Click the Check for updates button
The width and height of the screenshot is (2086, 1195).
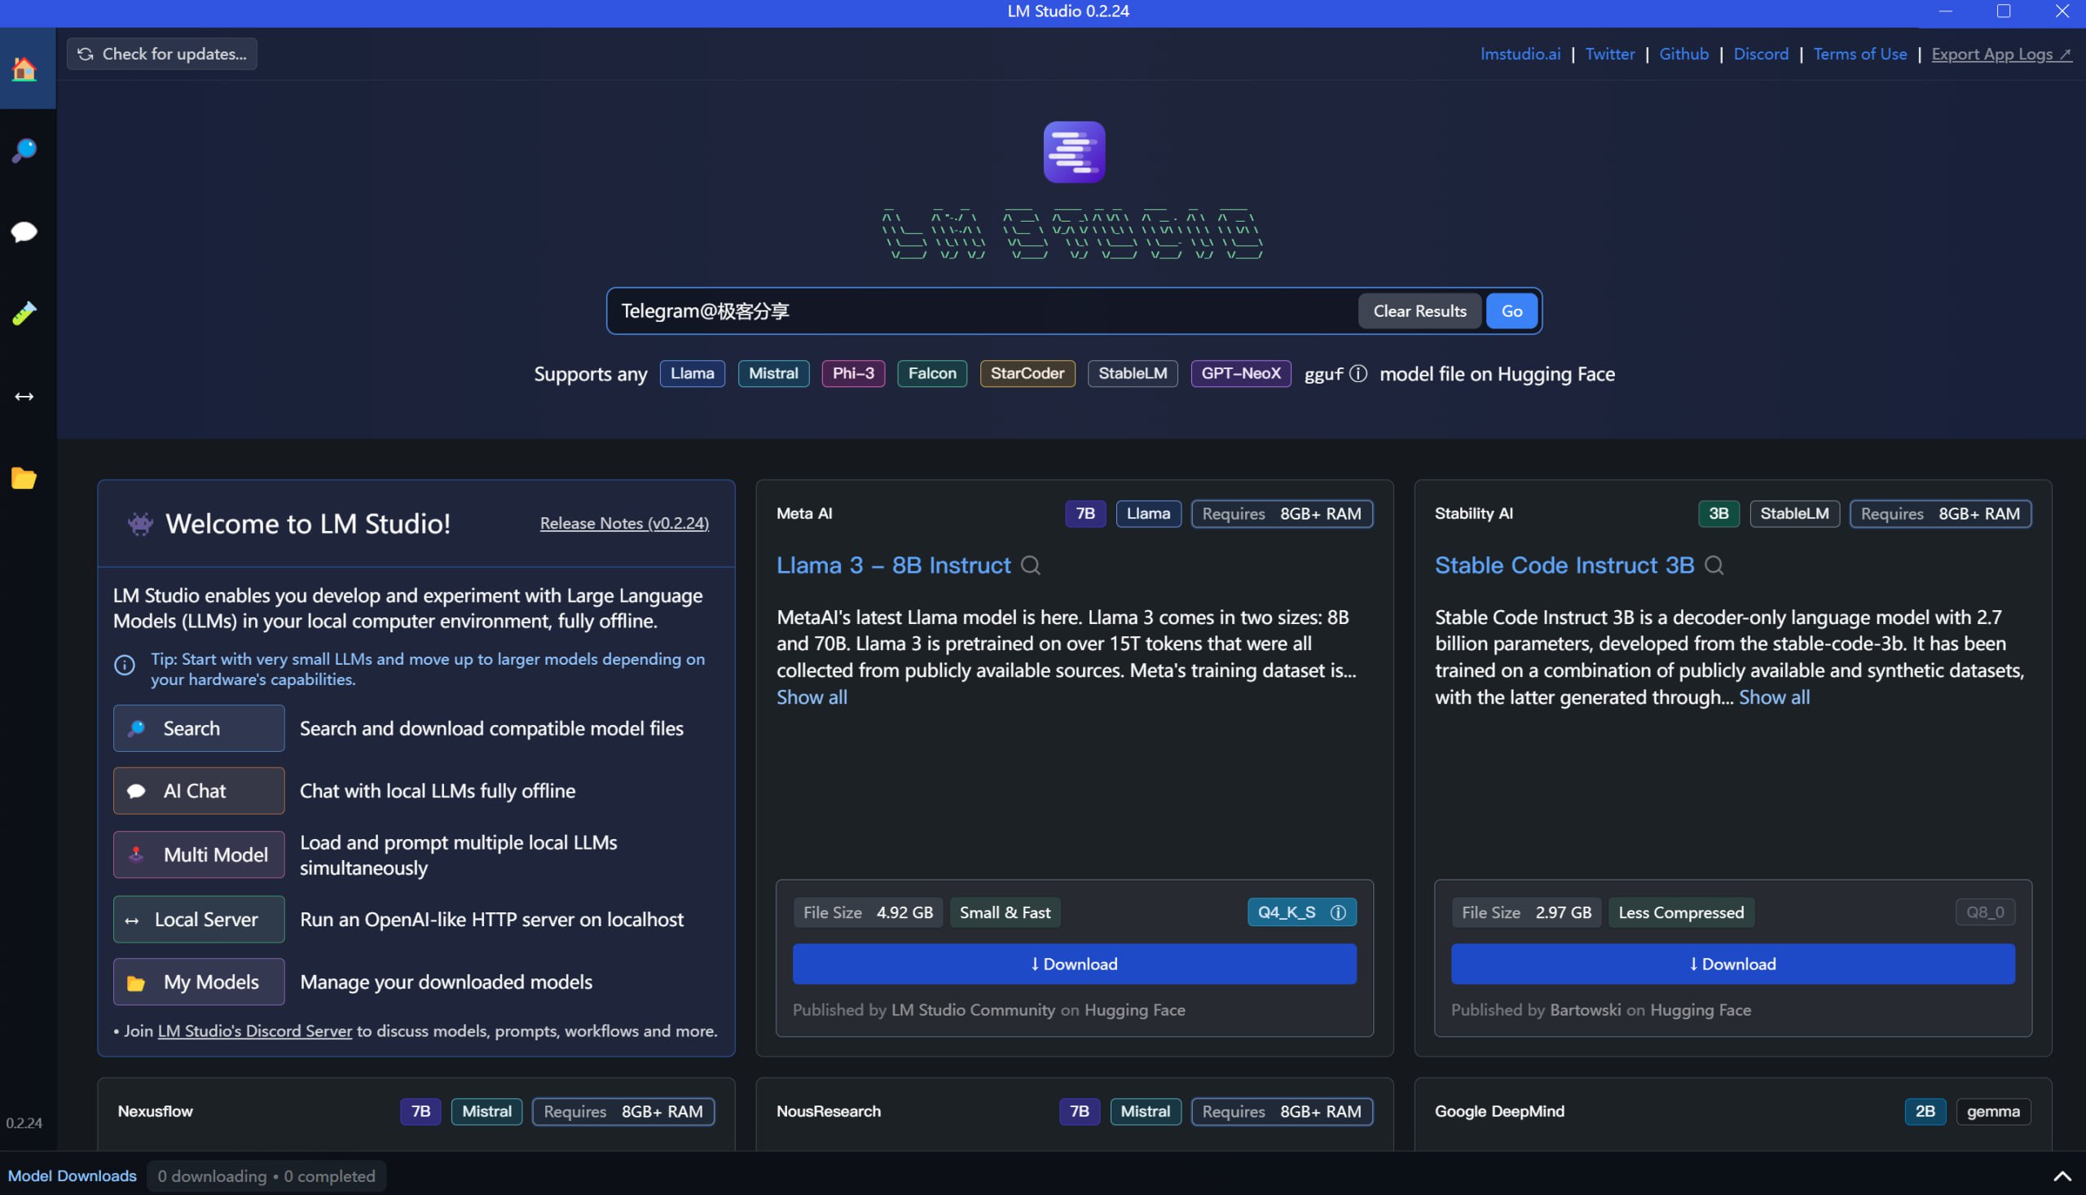[161, 54]
